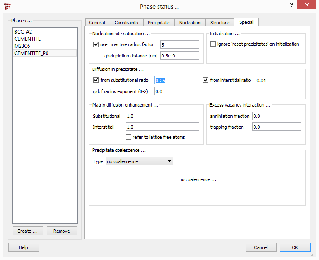Image resolution: width=319 pixels, height=260 pixels.
Task: Toggle 'from interstitial ratio' checkbox
Action: click(206, 80)
